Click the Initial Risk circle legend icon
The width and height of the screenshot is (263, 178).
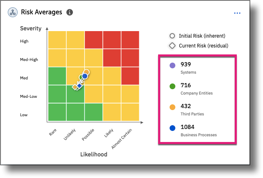[172, 36]
